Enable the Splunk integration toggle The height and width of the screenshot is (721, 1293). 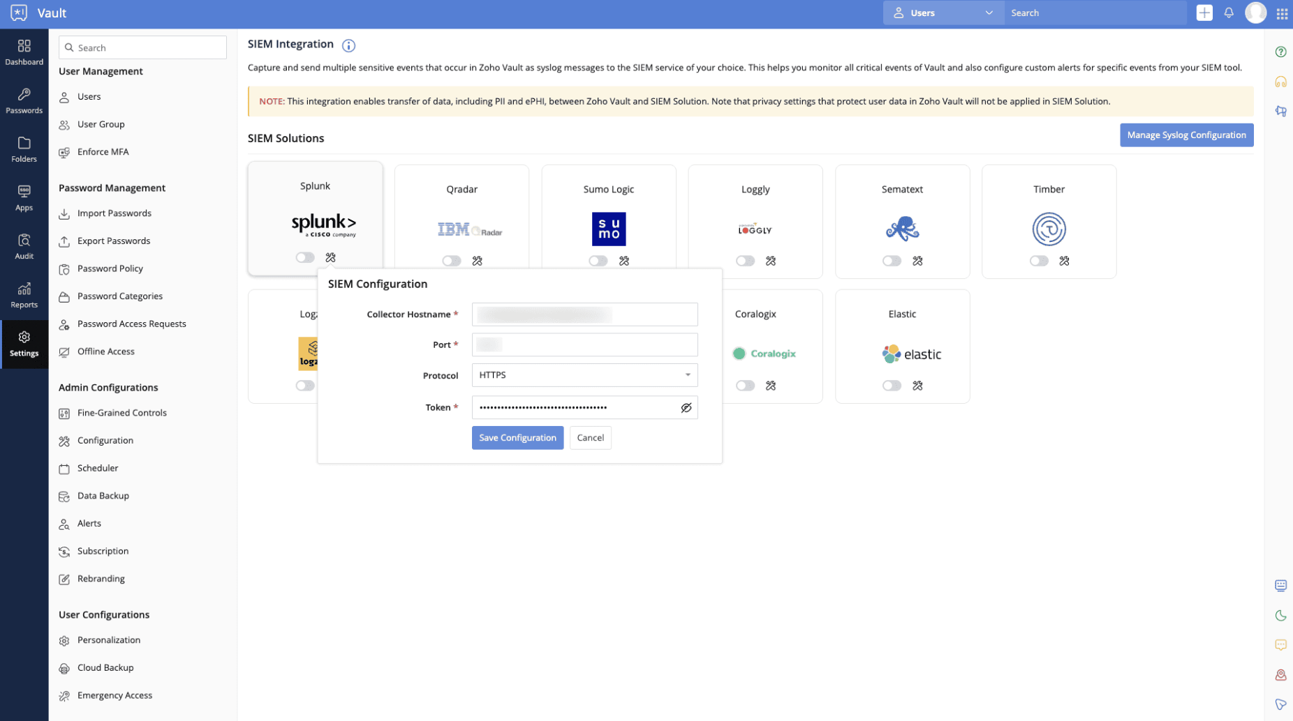[x=305, y=257]
